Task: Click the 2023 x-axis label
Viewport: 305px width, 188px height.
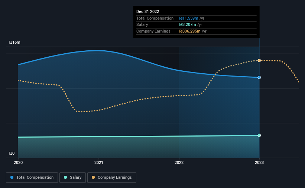Action: [259, 162]
